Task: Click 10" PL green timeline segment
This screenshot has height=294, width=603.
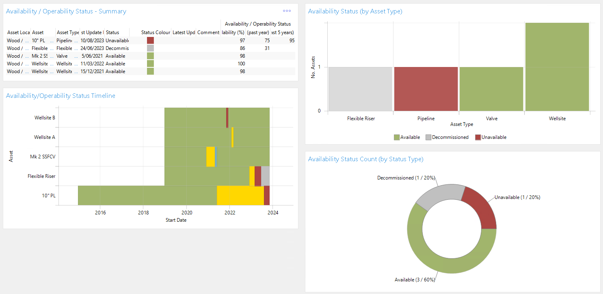Action: (x=147, y=196)
